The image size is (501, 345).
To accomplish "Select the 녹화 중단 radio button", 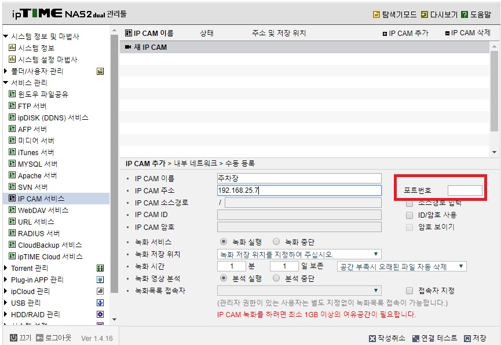I will click(276, 241).
